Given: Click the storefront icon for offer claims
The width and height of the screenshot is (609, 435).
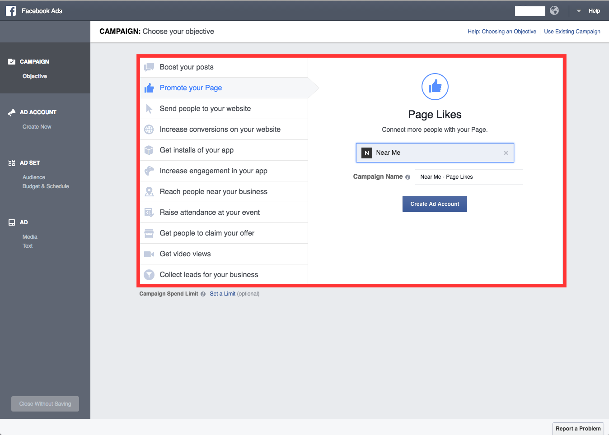Looking at the screenshot, I should pos(149,233).
